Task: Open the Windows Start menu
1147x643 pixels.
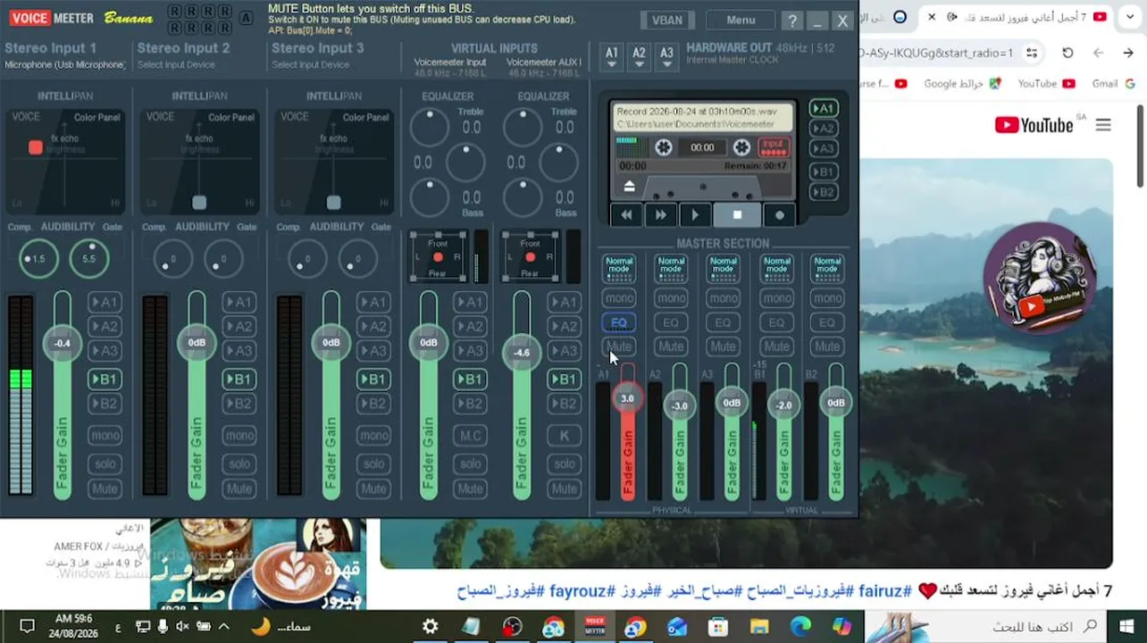Action: click(x=1126, y=626)
